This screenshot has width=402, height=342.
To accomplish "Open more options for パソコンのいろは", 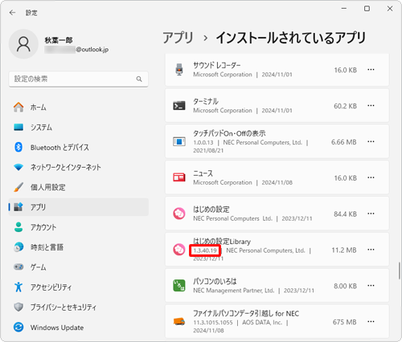I will [371, 286].
